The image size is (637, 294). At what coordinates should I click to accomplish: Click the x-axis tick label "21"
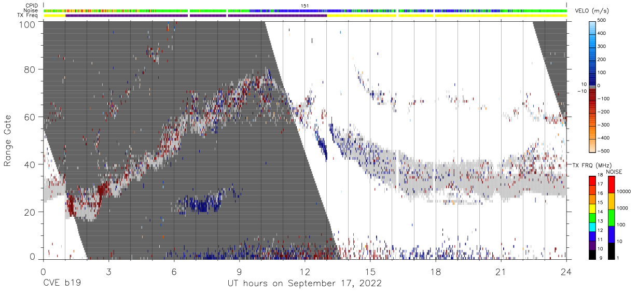click(x=501, y=272)
